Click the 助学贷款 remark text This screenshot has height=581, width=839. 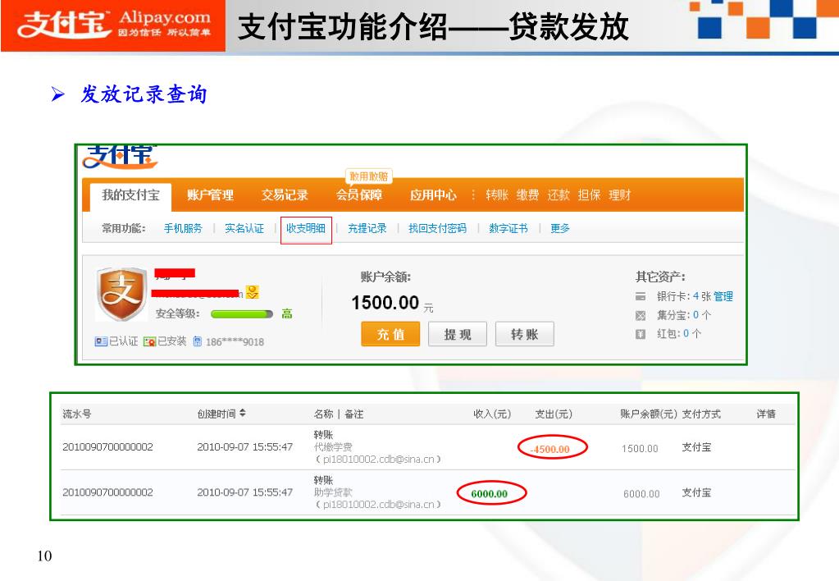tap(333, 492)
